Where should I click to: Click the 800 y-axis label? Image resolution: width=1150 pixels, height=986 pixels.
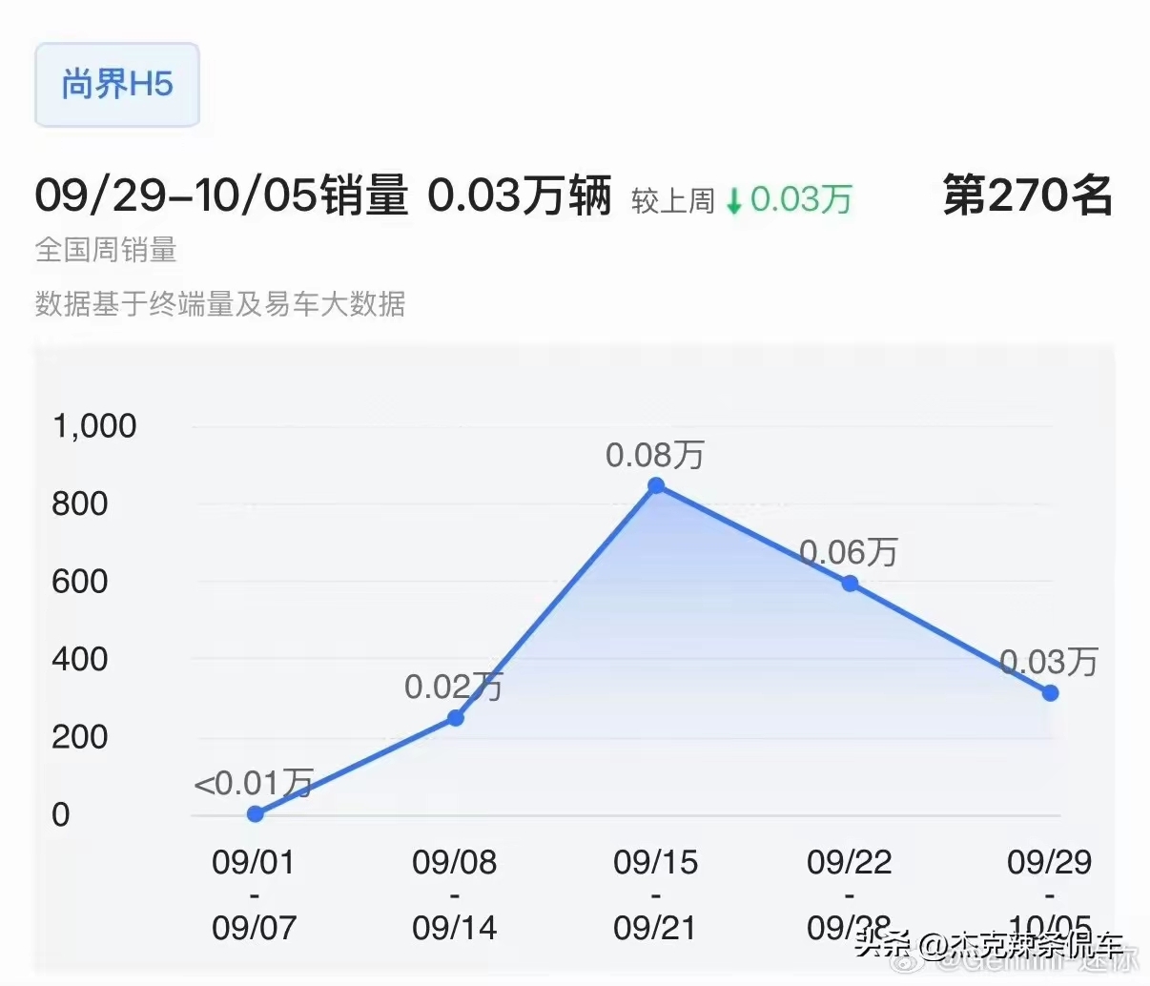pos(80,503)
